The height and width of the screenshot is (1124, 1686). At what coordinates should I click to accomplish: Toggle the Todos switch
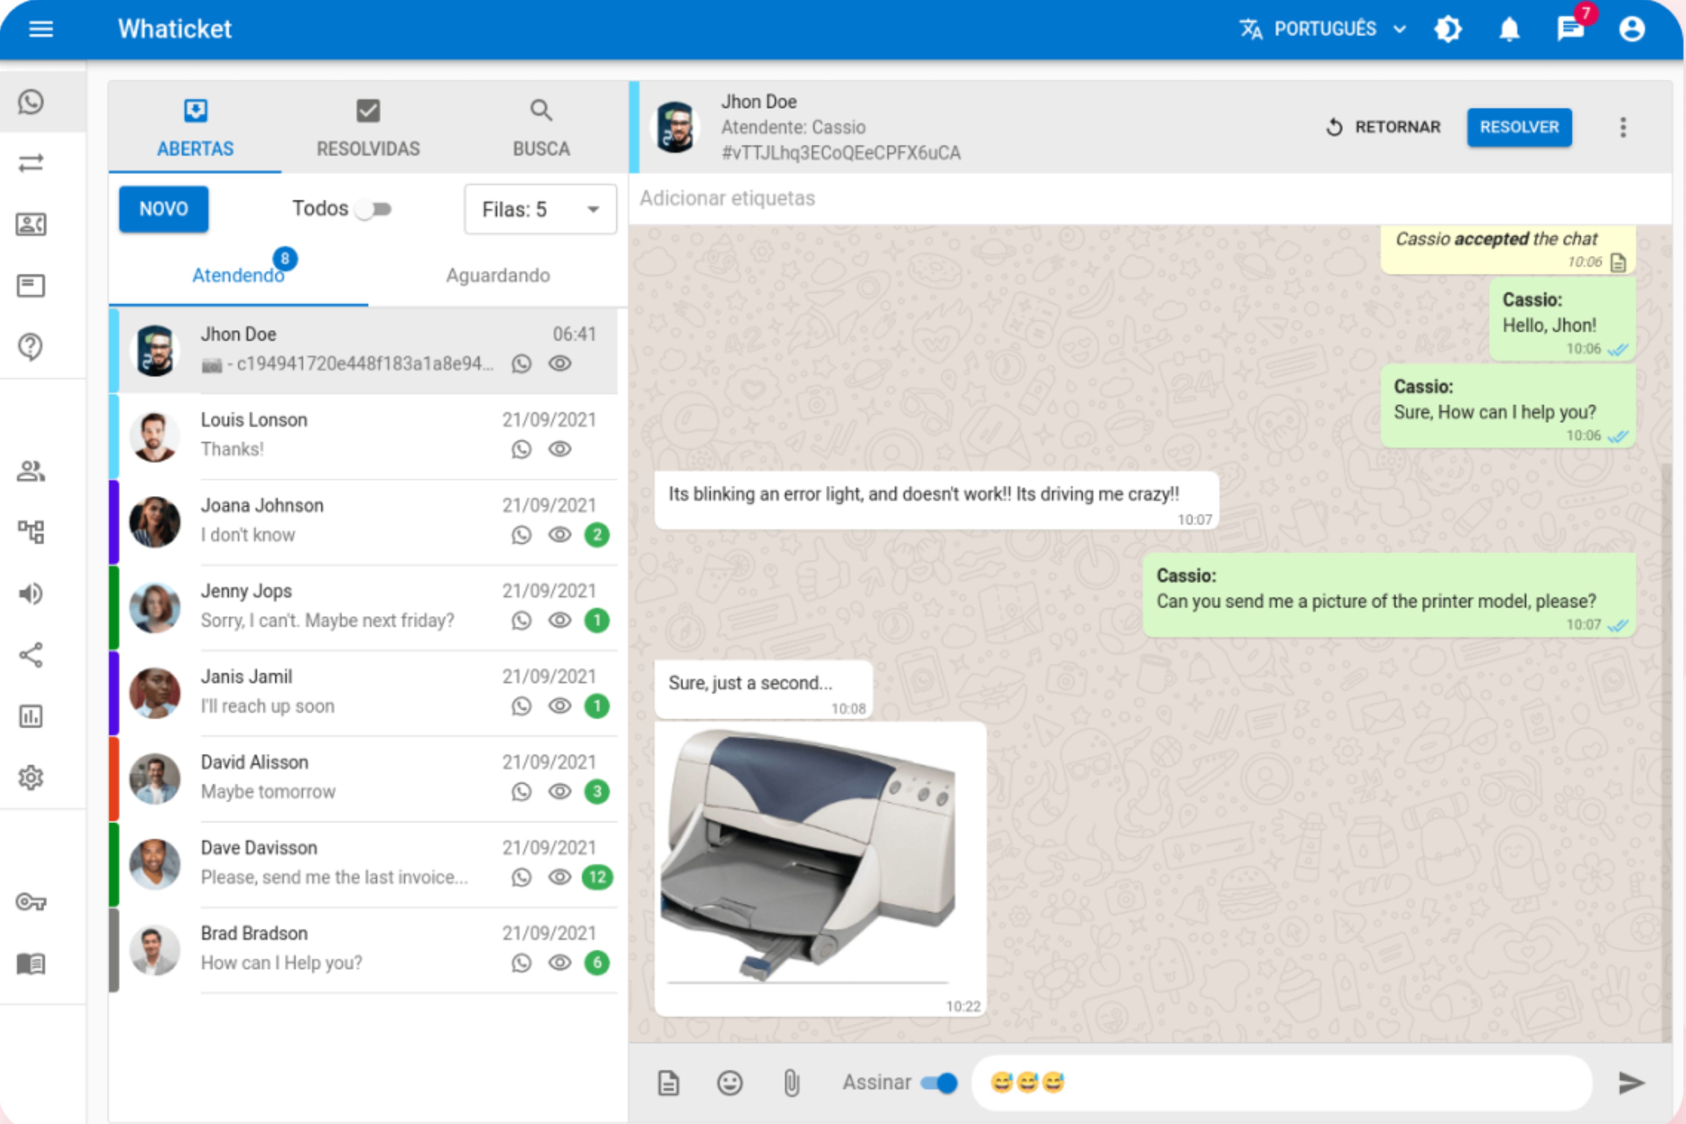(374, 209)
